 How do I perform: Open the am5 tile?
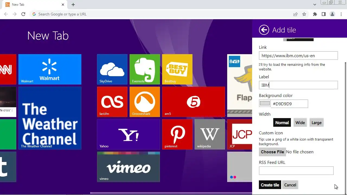pos(194,102)
